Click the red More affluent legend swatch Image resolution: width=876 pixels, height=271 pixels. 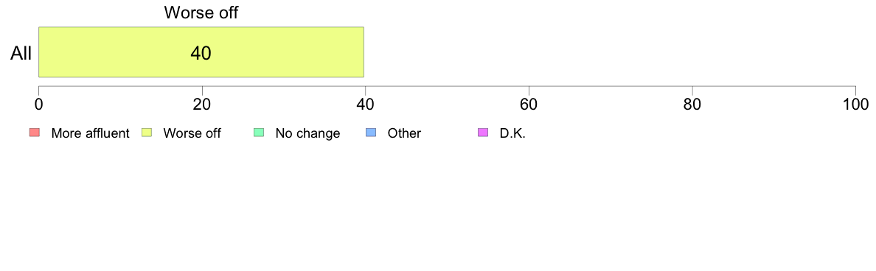35,133
